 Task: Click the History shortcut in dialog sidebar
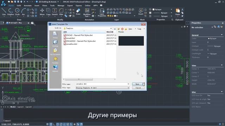[x=55, y=35]
